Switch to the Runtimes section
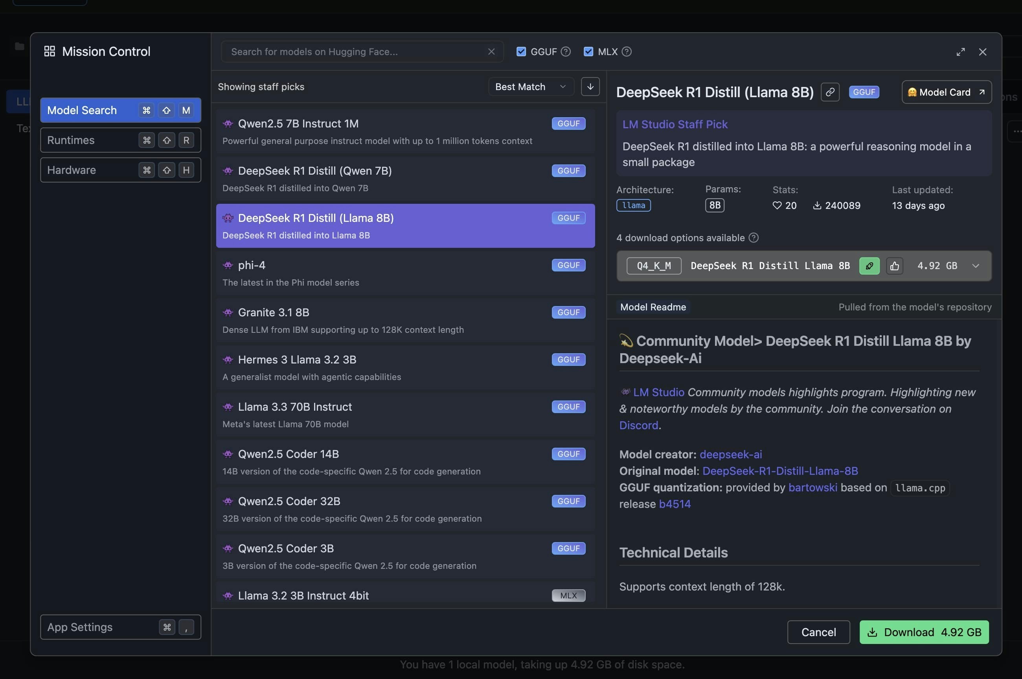Screen dimensions: 1022x679 (x=120, y=140)
